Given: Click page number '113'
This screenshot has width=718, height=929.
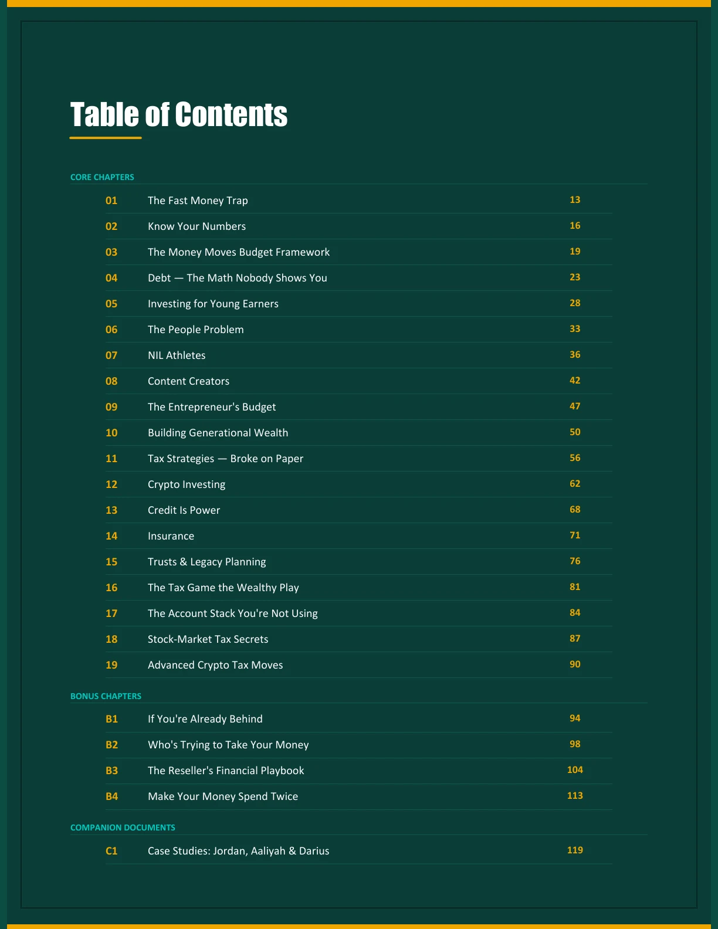Looking at the screenshot, I should [575, 796].
